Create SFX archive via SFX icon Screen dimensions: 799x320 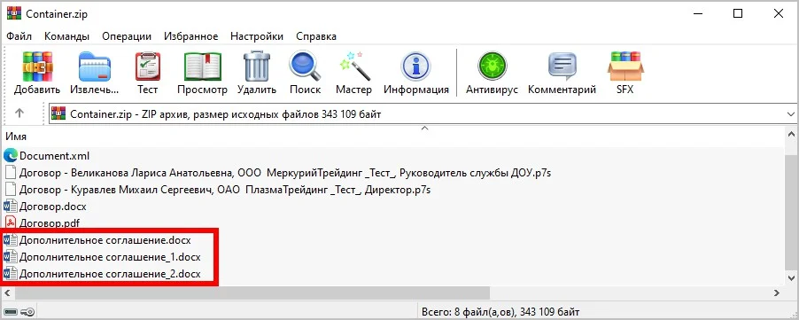click(x=625, y=66)
